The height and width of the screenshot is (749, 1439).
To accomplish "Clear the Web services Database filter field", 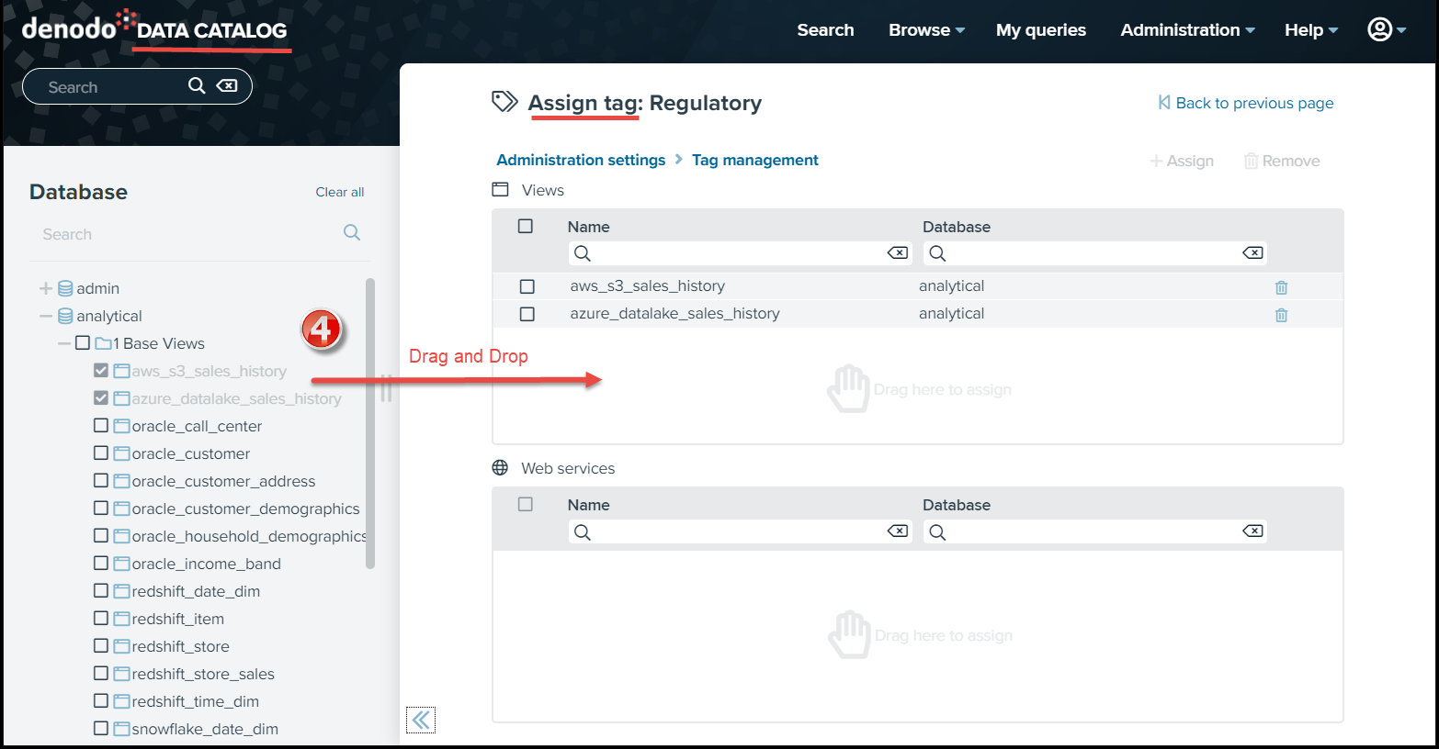I will pyautogui.click(x=1252, y=531).
